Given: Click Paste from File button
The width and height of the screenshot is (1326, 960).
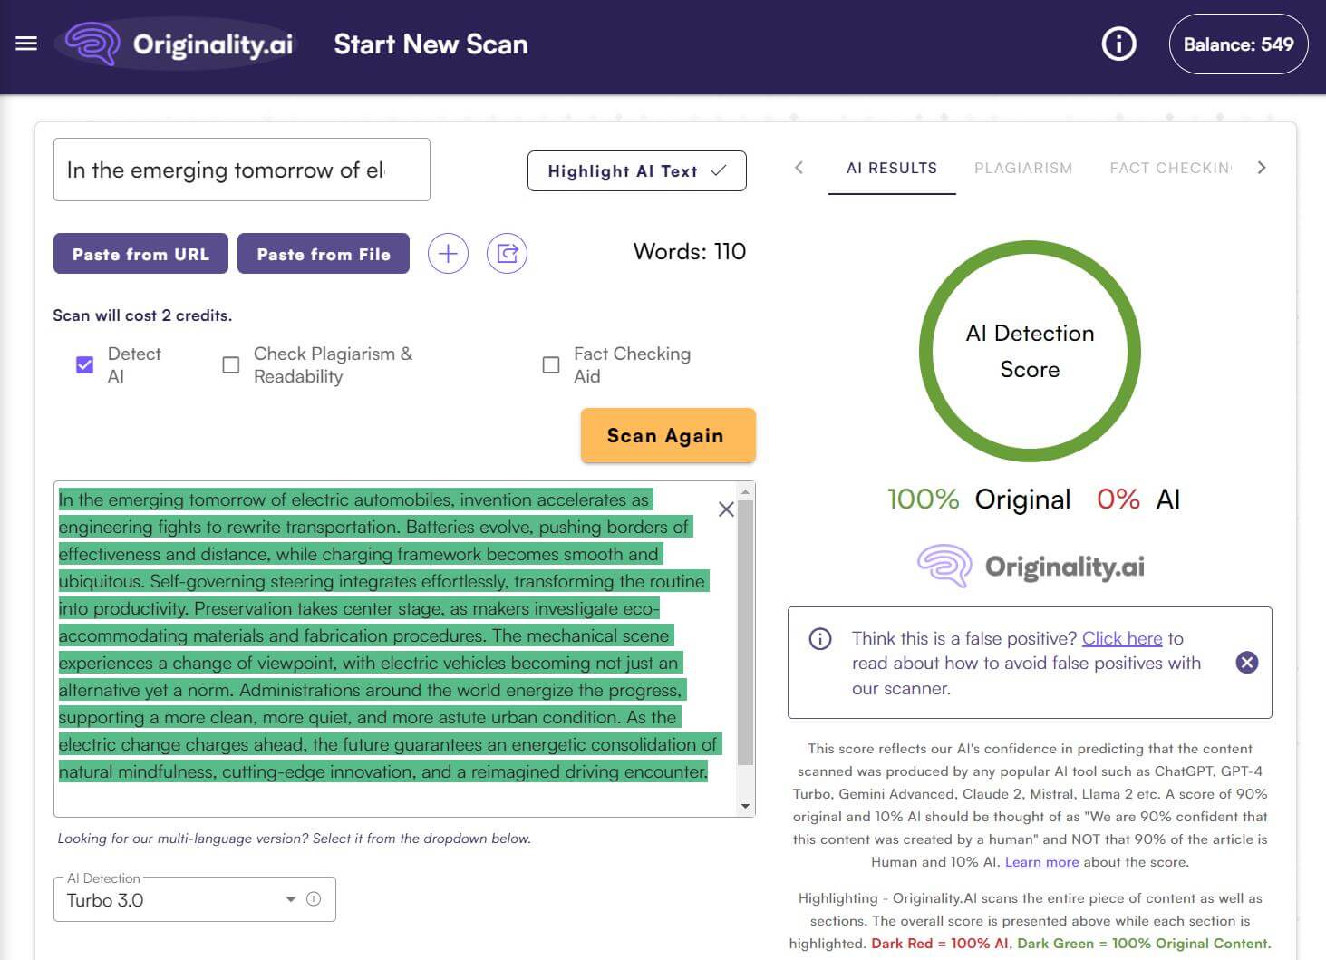Looking at the screenshot, I should [x=324, y=254].
